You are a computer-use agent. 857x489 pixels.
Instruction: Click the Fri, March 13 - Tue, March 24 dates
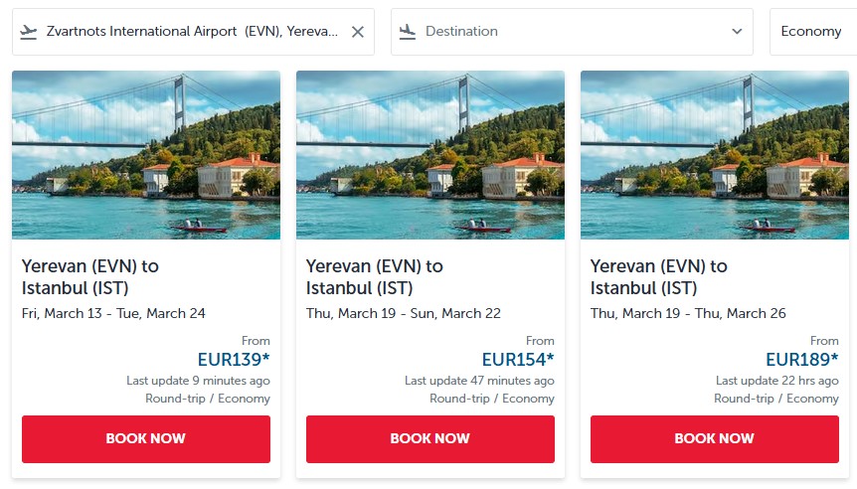[x=113, y=313]
